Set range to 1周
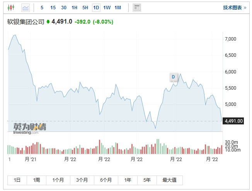Screen dimensions: 252x191 pos(36,180)
